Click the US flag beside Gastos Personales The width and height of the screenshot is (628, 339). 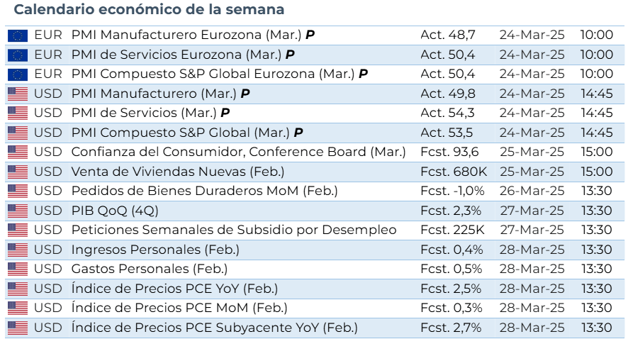pyautogui.click(x=17, y=269)
